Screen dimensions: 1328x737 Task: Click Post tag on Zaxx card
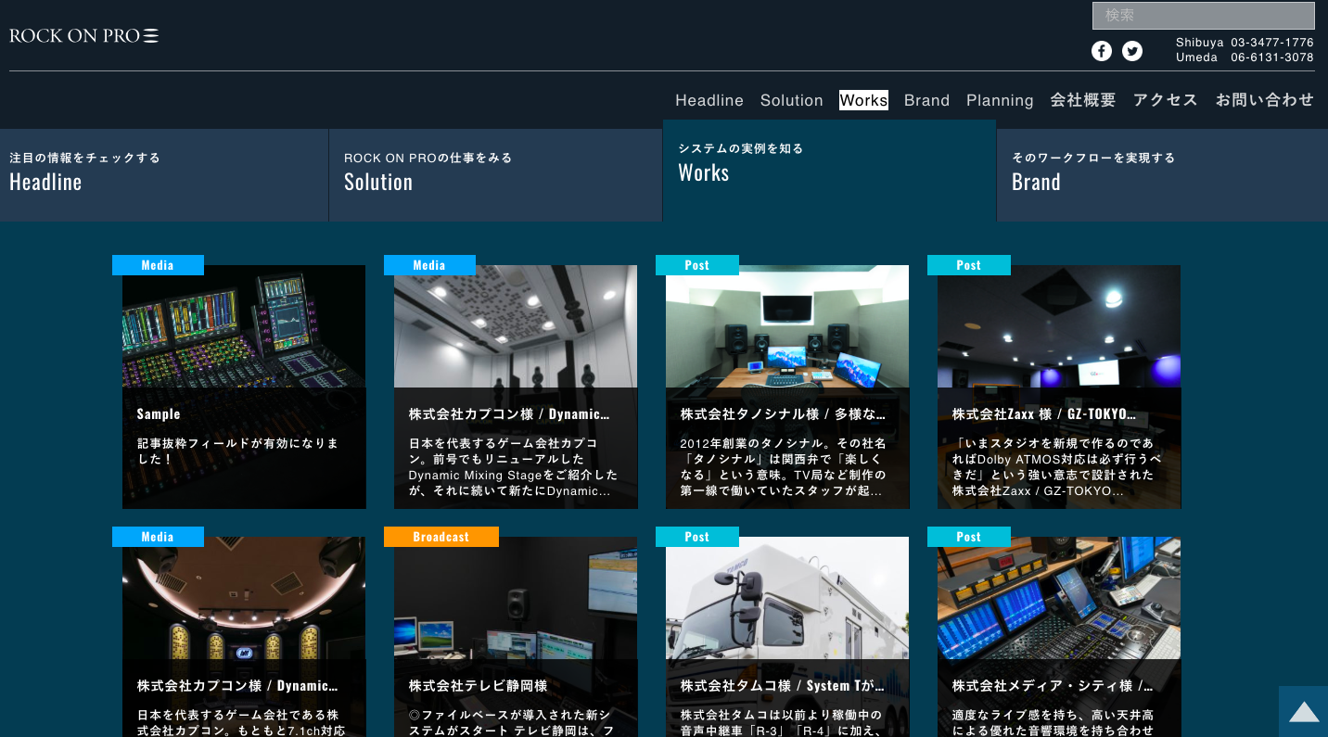(x=969, y=265)
